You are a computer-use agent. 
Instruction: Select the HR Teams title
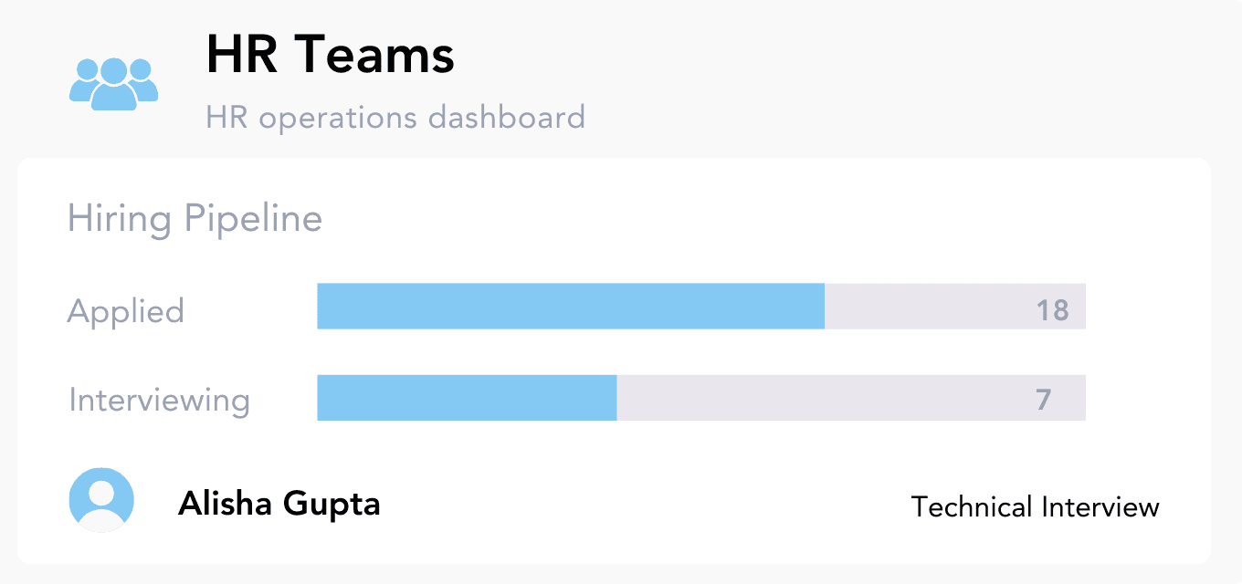coord(330,55)
